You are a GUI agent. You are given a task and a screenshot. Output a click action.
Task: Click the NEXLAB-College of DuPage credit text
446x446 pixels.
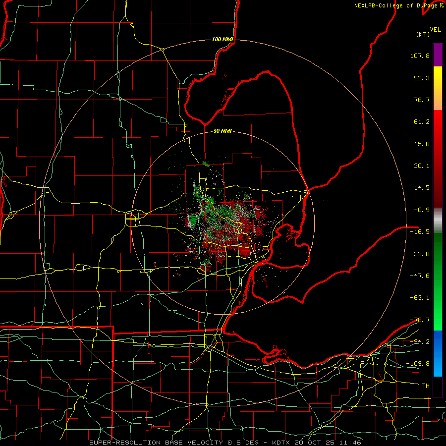tap(399, 5)
